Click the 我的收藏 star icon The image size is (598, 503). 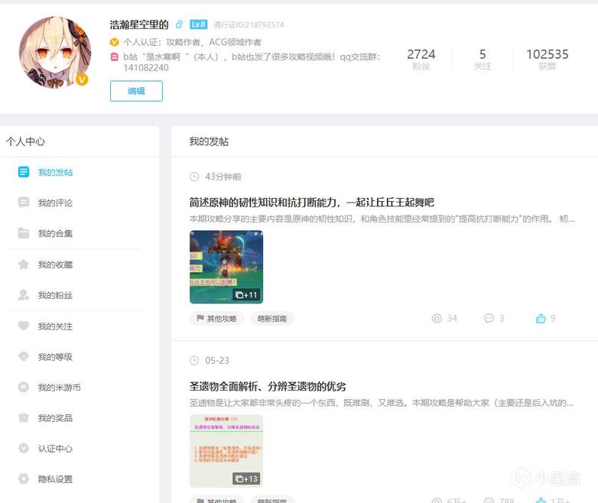coord(24,264)
